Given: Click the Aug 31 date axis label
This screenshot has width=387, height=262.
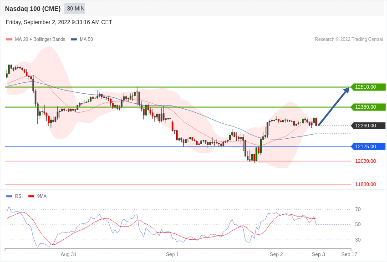Looking at the screenshot, I should click(69, 254).
